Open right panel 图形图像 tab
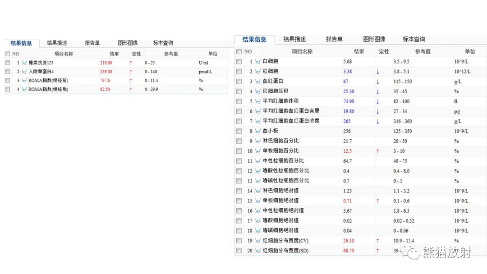The image size is (487, 274). (x=374, y=39)
